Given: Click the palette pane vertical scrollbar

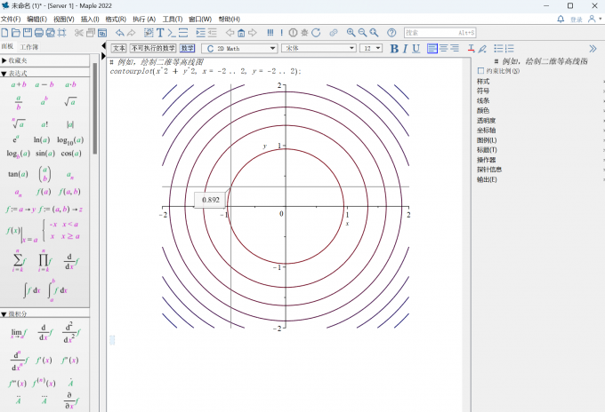Looking at the screenshot, I should 95,109.
